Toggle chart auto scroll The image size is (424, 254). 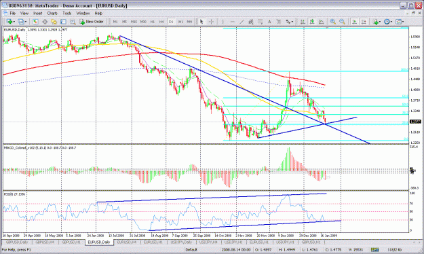[x=354, y=22]
